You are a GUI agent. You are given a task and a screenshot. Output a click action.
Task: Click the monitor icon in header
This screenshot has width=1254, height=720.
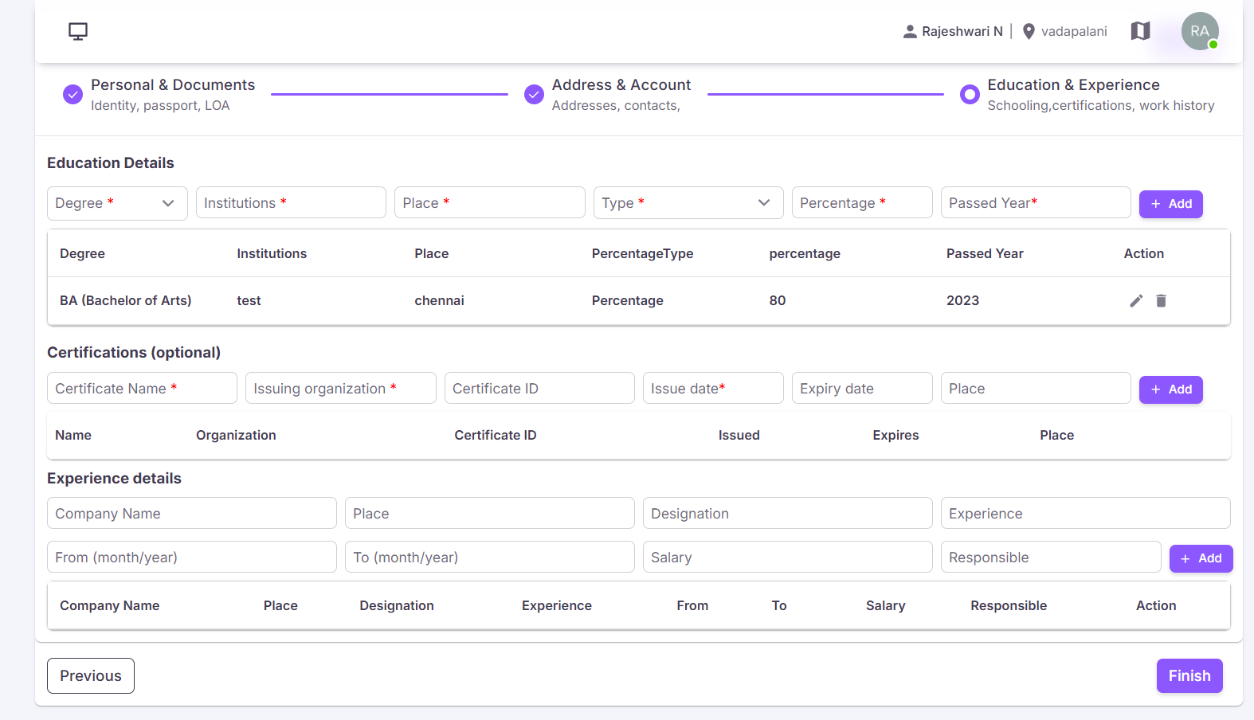(x=78, y=31)
